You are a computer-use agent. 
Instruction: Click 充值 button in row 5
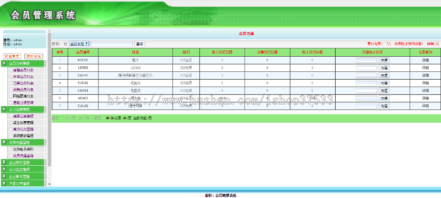coord(384,90)
